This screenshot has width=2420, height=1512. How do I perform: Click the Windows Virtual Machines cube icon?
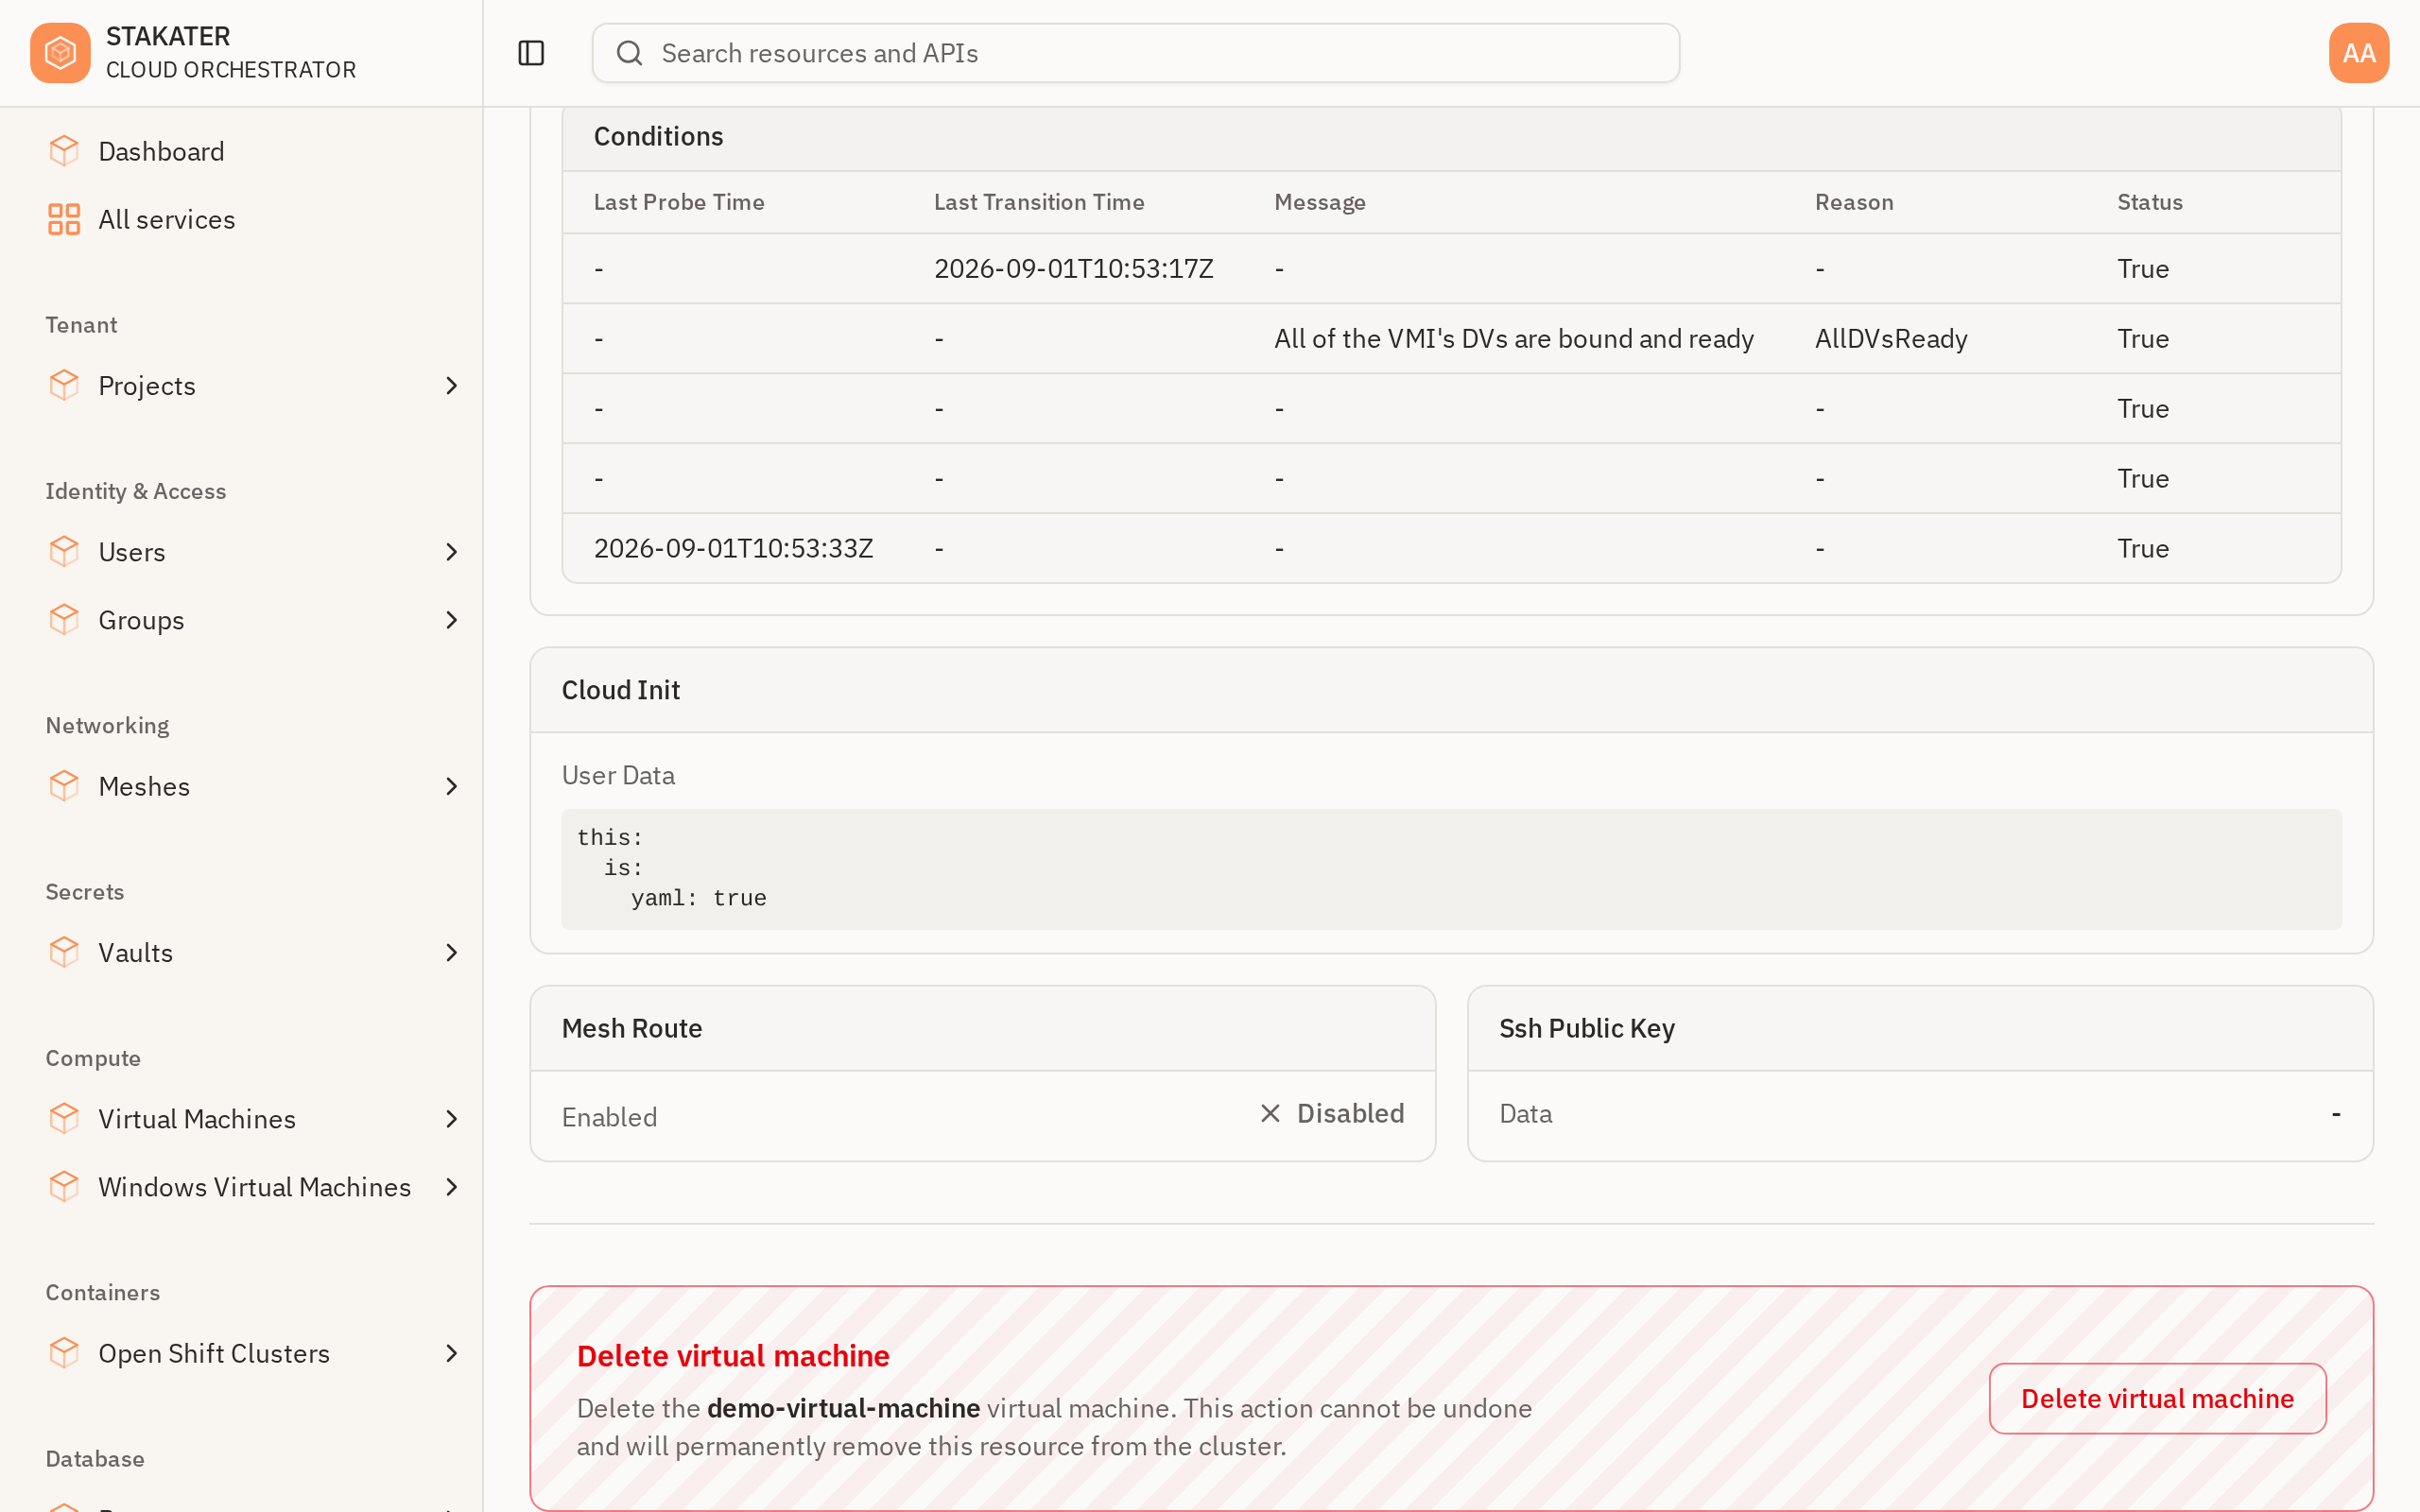point(64,1185)
